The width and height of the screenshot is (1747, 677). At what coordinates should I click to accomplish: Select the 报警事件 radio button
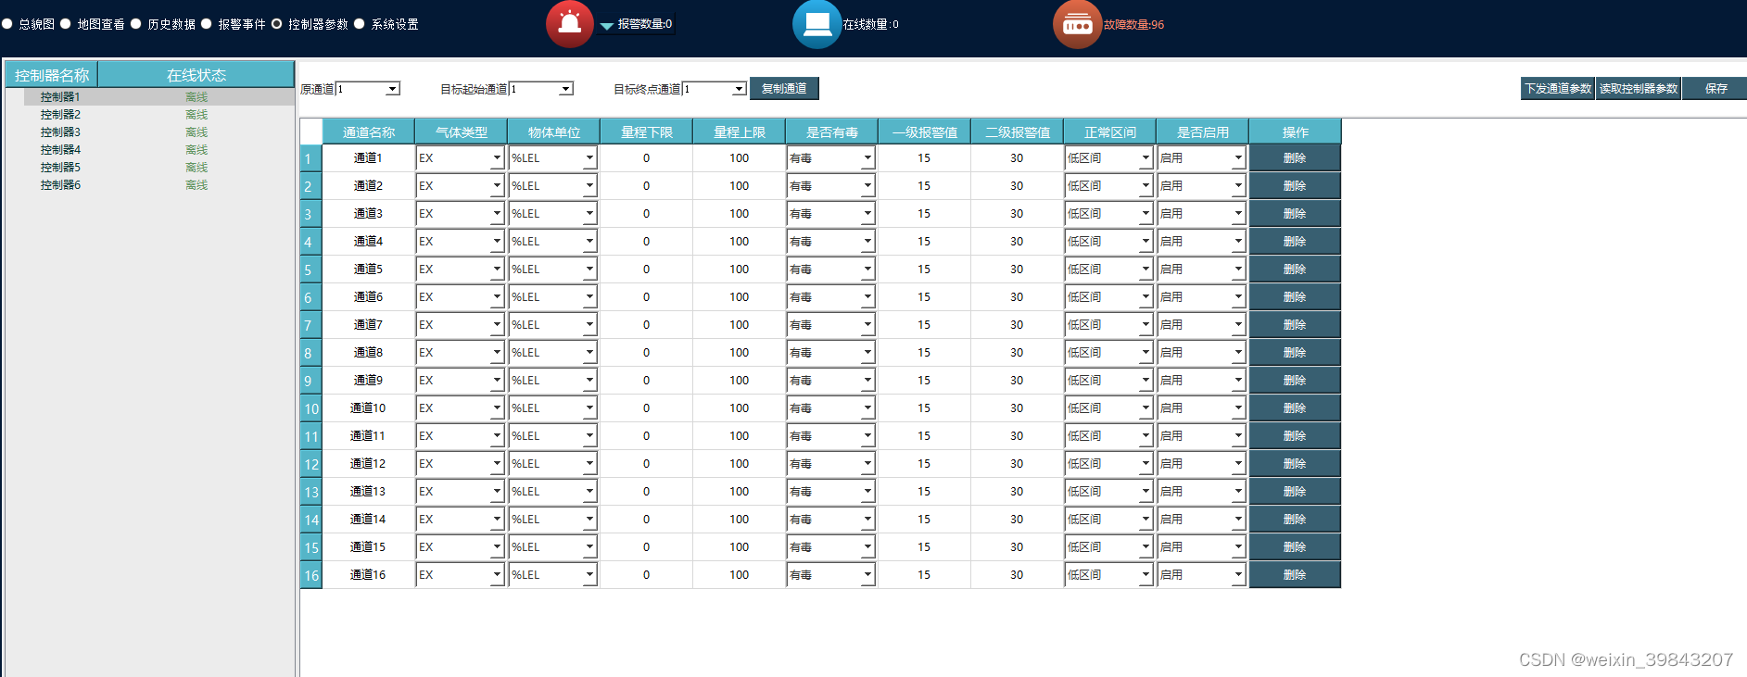207,24
